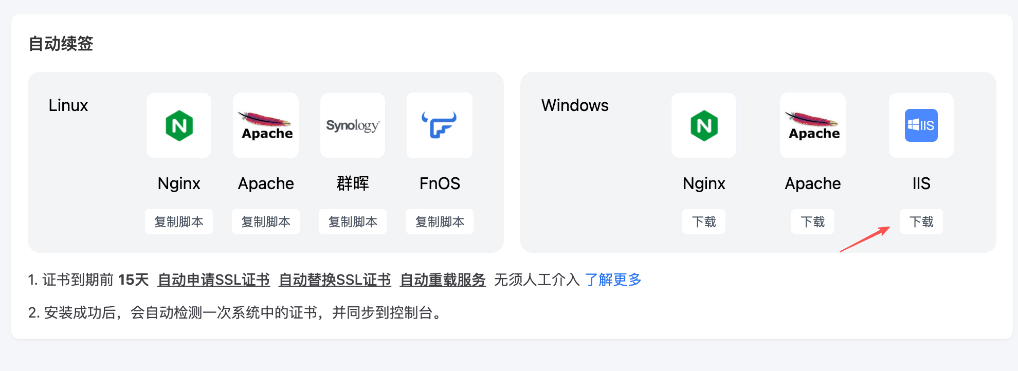Click the Windows Nginx logo icon
The height and width of the screenshot is (371, 1018).
(x=704, y=125)
